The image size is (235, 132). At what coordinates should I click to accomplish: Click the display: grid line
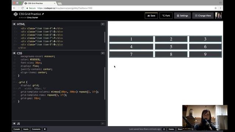click(x=30, y=85)
